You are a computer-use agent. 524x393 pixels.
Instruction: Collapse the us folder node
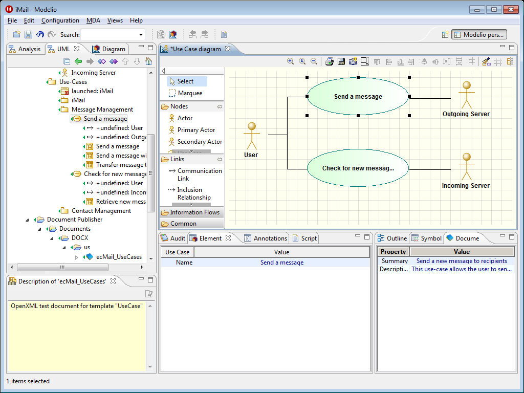pyautogui.click(x=64, y=248)
